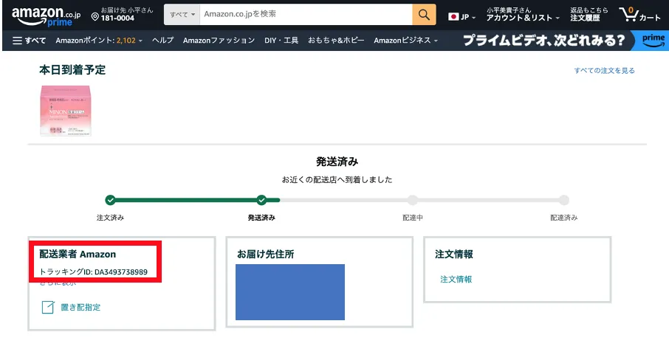669x349 pixels.
Task: Click the トラッキングID: DA3493738989 text
Action: [x=94, y=272]
